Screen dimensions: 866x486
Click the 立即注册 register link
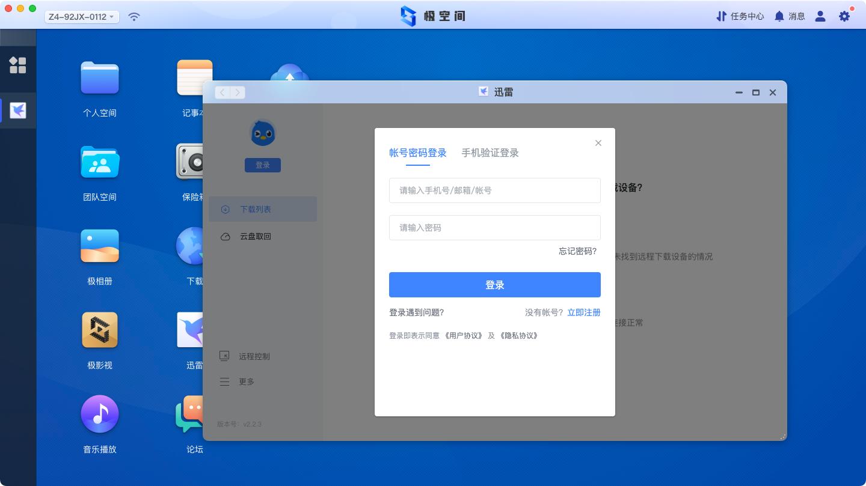click(583, 312)
